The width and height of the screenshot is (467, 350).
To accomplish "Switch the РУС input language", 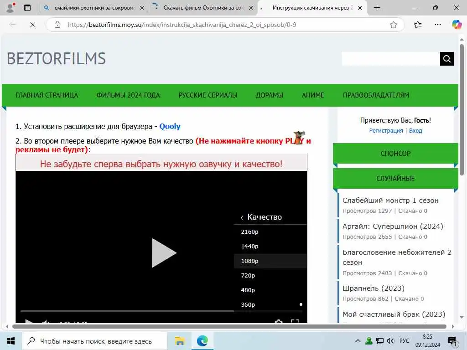I will (404, 341).
